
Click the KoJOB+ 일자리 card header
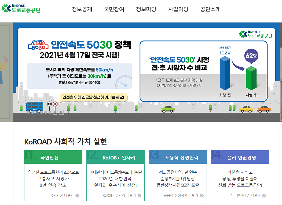pyautogui.click(x=115, y=157)
